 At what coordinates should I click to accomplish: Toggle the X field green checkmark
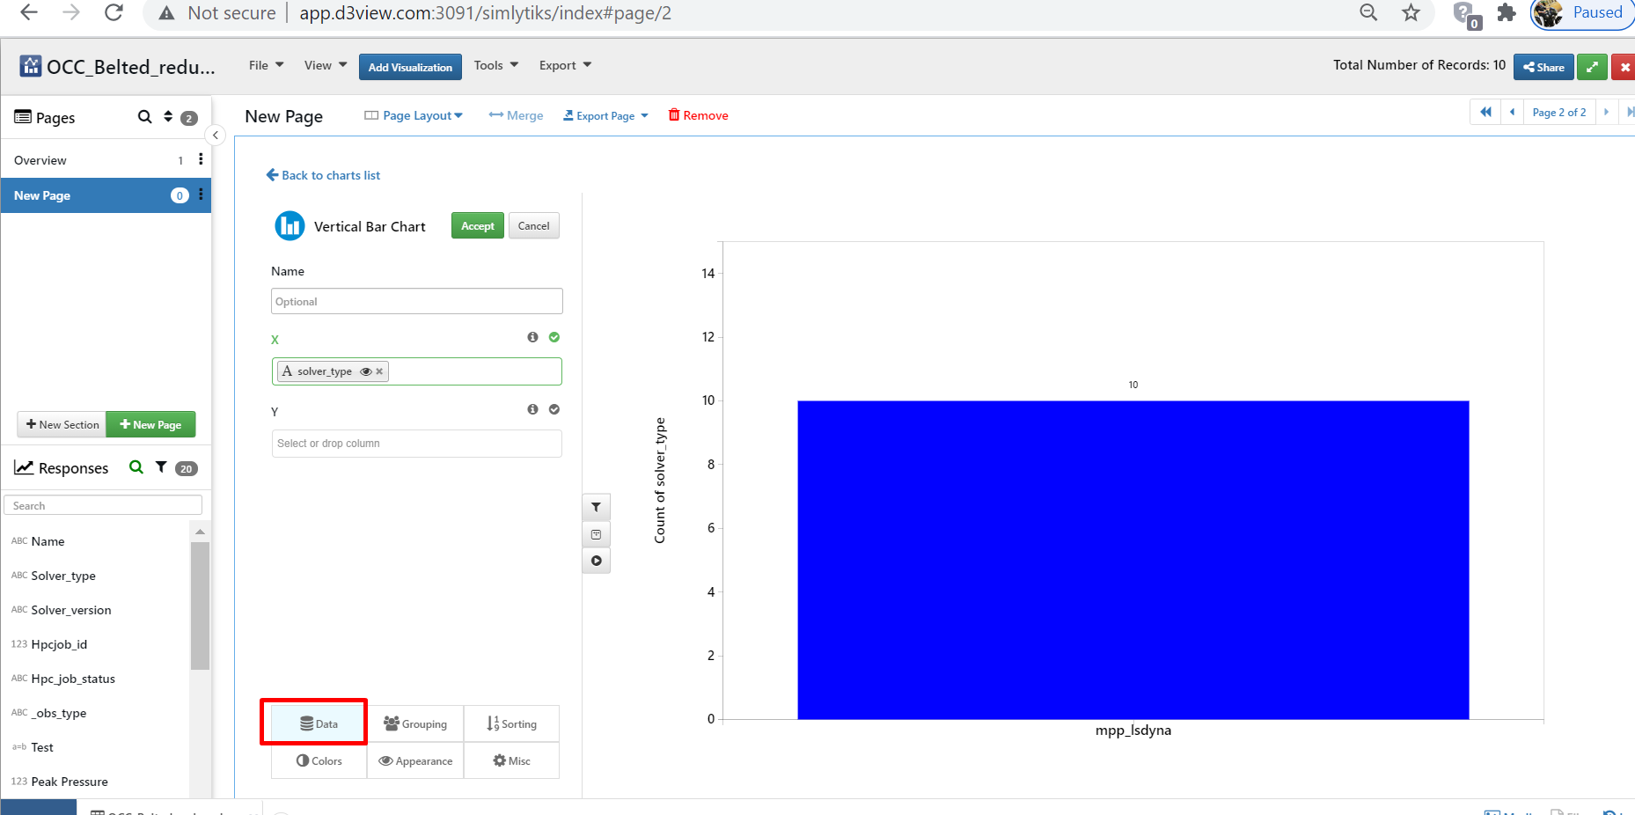554,337
